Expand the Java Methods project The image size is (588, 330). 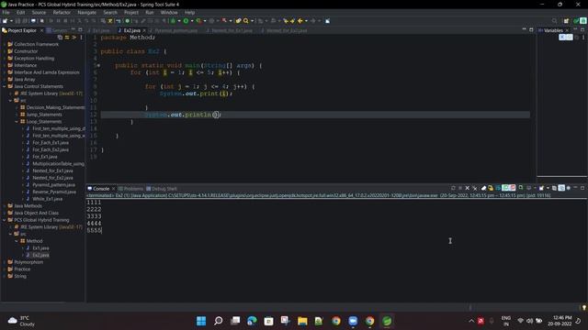click(5, 205)
